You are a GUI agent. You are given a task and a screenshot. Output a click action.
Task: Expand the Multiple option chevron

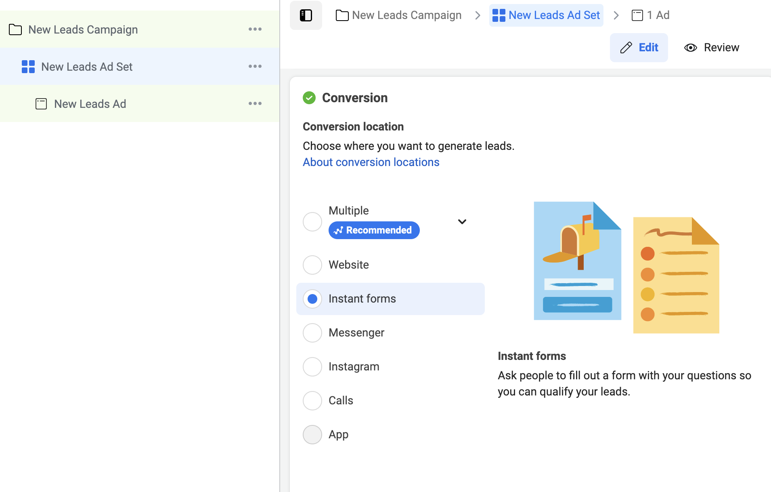(x=462, y=222)
